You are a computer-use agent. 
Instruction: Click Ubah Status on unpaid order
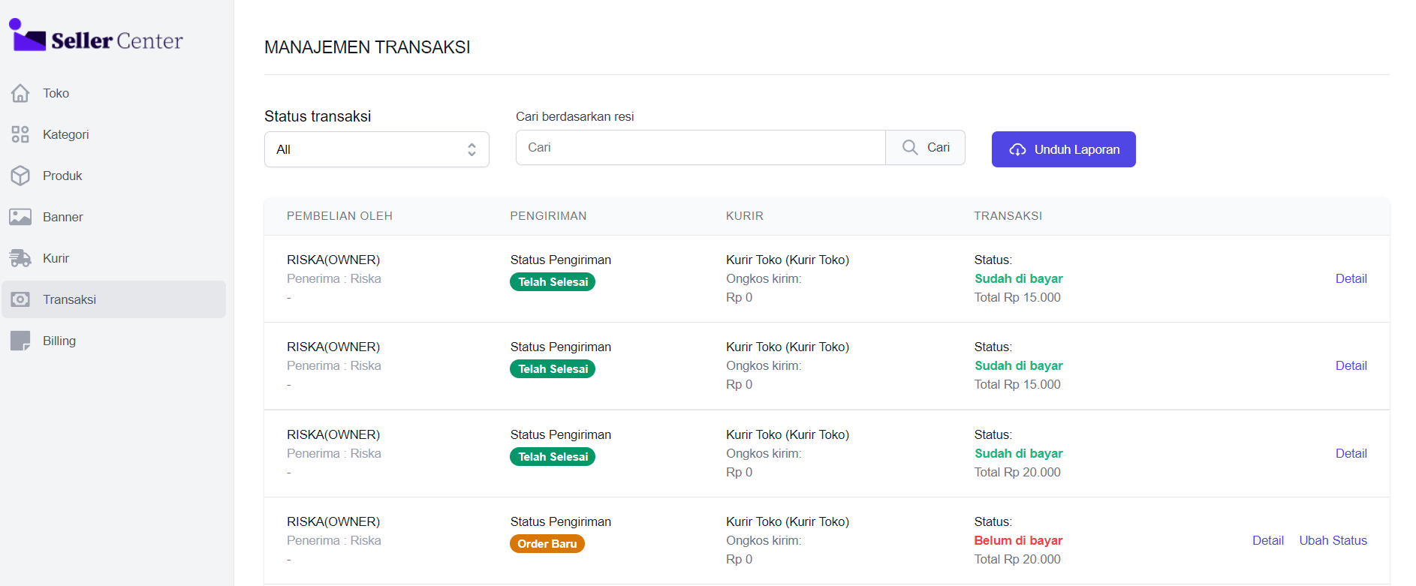click(x=1333, y=540)
